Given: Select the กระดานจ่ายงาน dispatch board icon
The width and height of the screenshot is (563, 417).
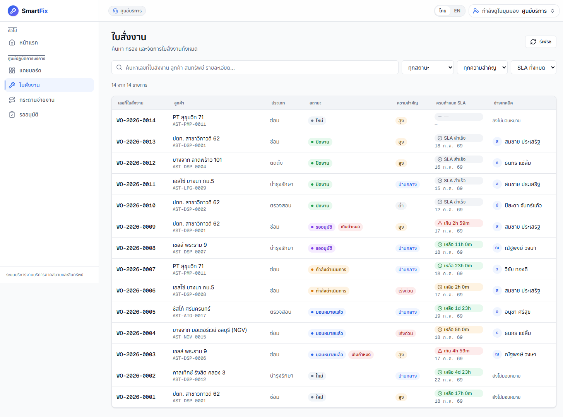Looking at the screenshot, I should (12, 100).
